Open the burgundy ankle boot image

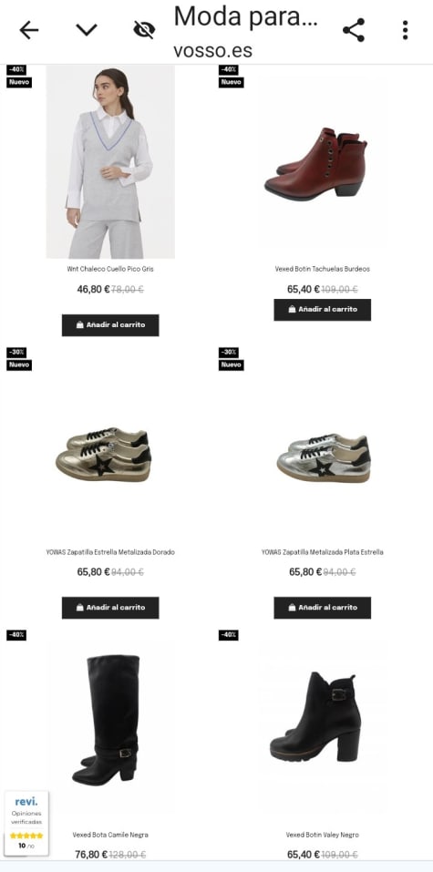click(x=323, y=162)
